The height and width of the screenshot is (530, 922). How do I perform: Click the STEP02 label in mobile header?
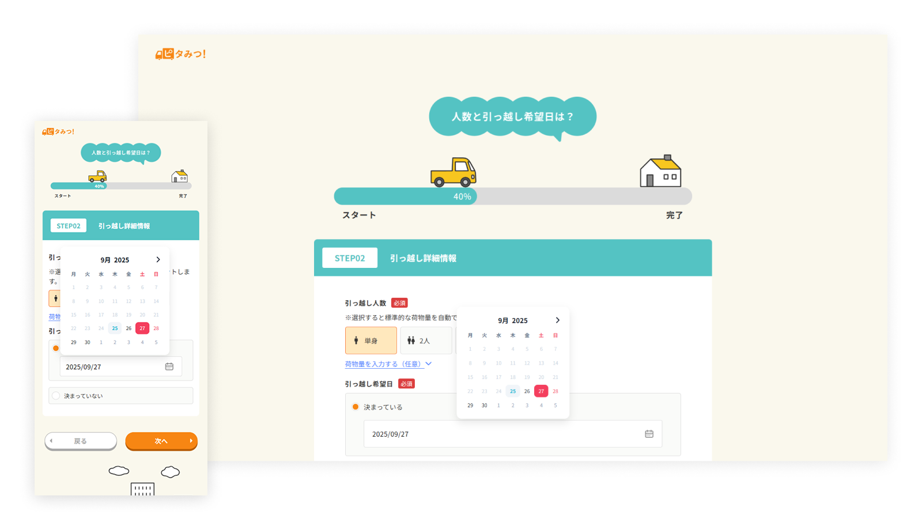click(69, 226)
